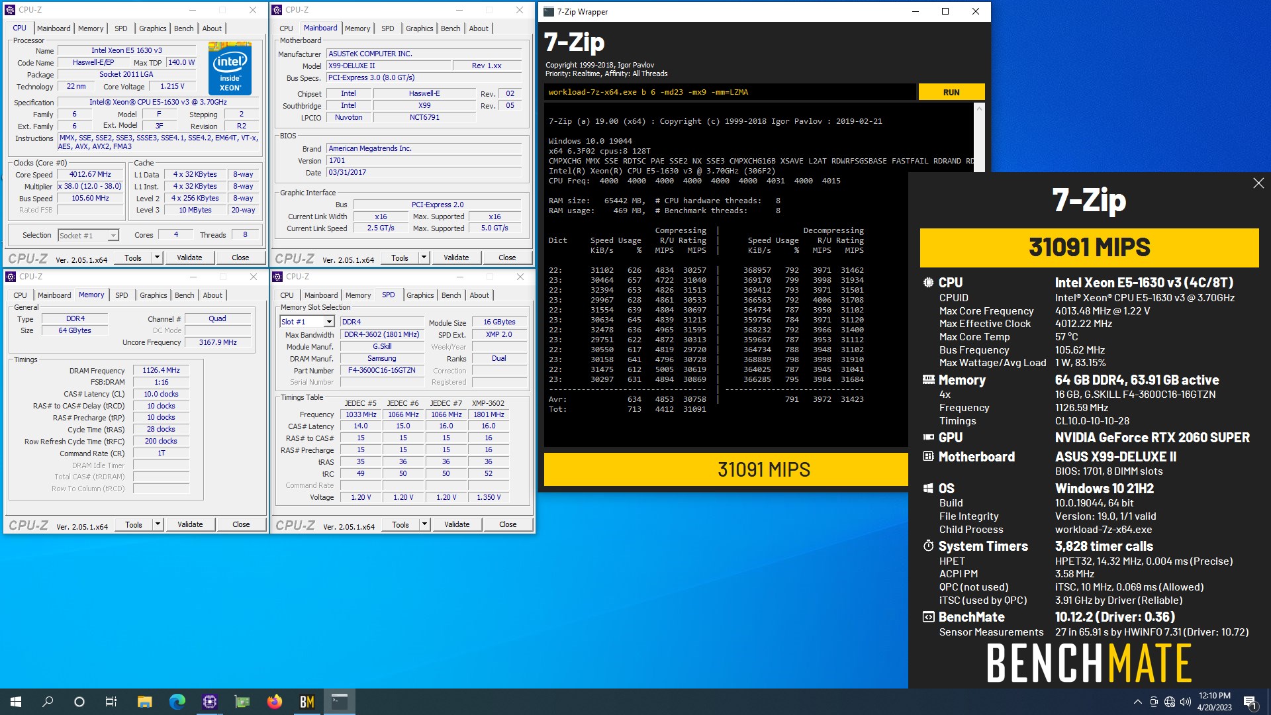Click the safely remove hardware tray icon

(1154, 702)
